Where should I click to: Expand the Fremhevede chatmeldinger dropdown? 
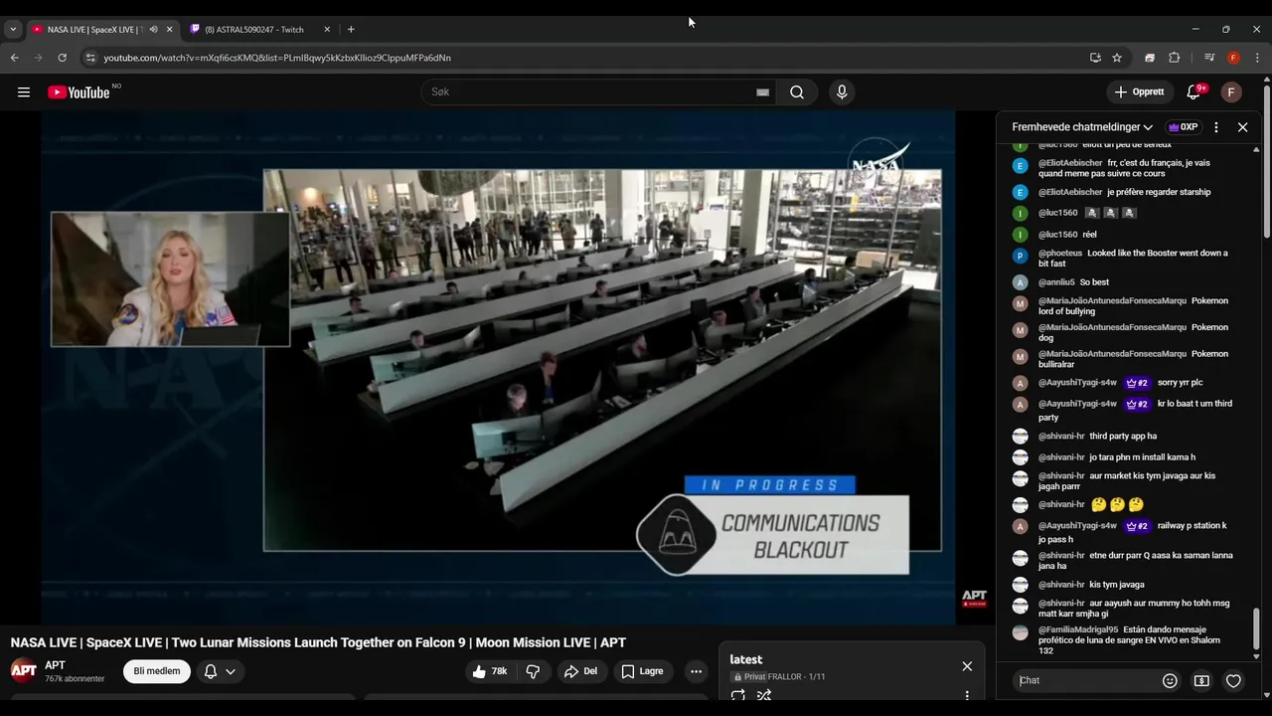(1082, 127)
